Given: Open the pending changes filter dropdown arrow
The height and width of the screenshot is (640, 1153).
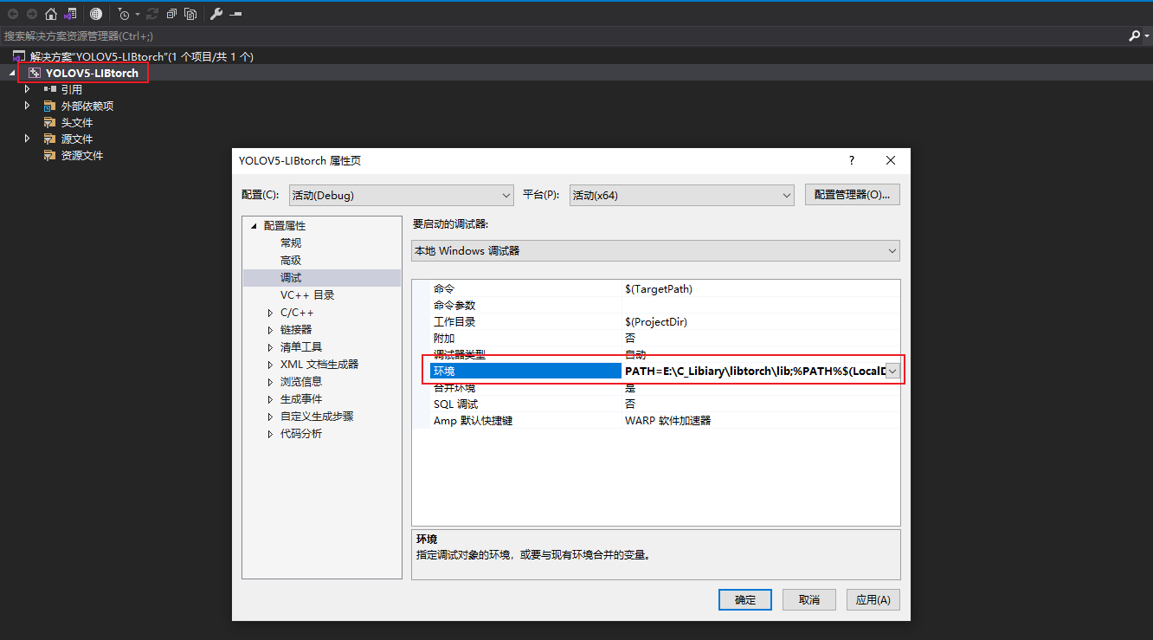Looking at the screenshot, I should (137, 15).
